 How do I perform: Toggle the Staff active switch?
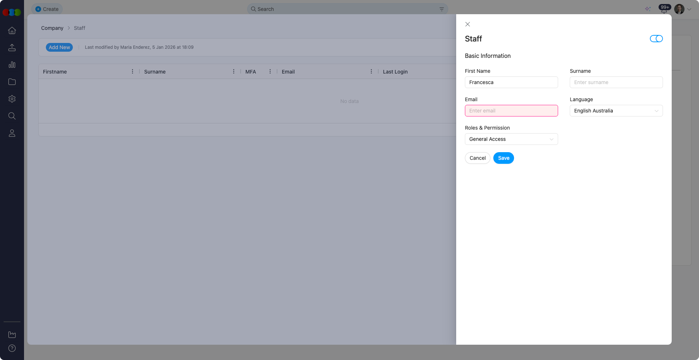656,39
